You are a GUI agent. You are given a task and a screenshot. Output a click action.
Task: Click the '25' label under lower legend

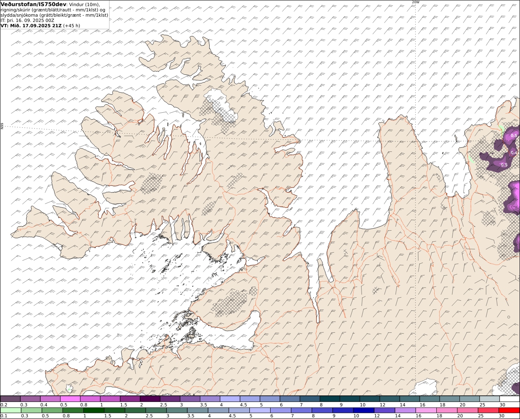[x=481, y=416]
